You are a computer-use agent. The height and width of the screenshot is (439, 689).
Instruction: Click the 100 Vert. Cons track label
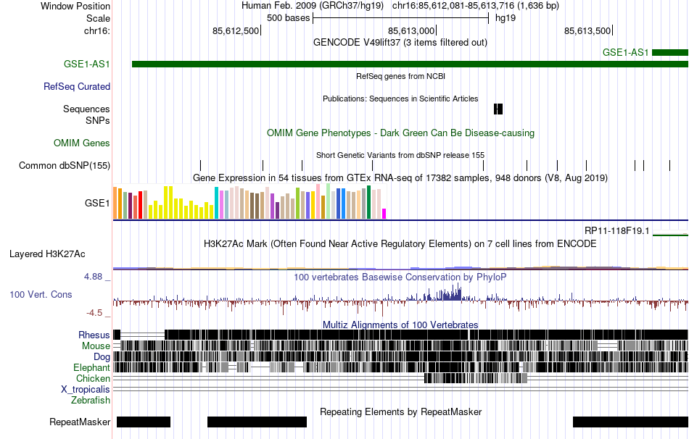[x=41, y=295]
